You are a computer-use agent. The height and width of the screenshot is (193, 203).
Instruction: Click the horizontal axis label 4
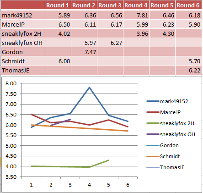[x=89, y=185]
